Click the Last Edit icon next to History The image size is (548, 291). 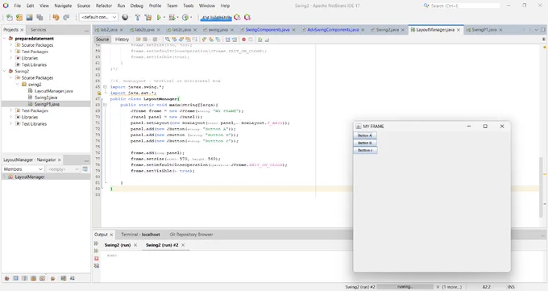(139, 39)
